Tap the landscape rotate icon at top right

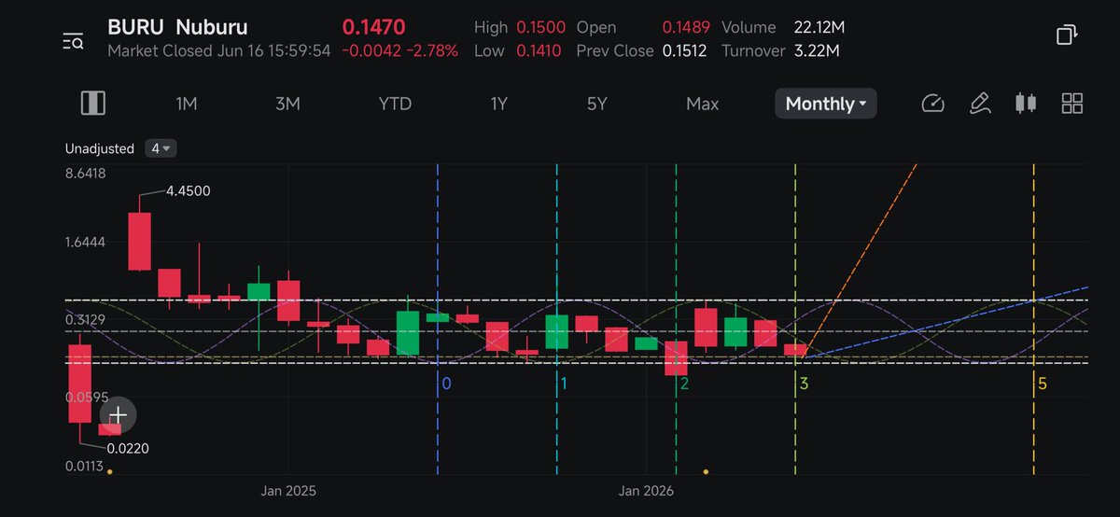pyautogui.click(x=1067, y=35)
